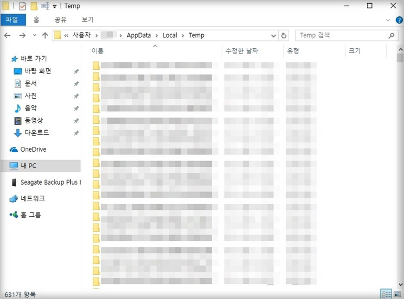
Task: Open the recent locations dropdown arrow
Action: point(34,35)
